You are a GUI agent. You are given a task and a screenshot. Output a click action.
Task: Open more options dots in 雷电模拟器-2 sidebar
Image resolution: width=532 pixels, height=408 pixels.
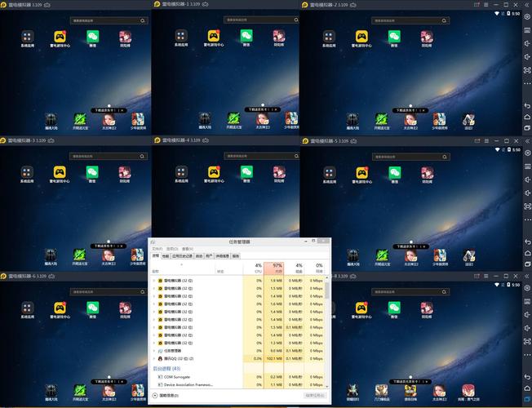[527, 83]
